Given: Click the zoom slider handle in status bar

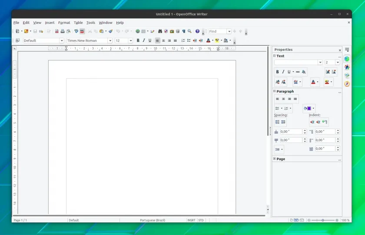Looking at the screenshot, I should [323, 220].
